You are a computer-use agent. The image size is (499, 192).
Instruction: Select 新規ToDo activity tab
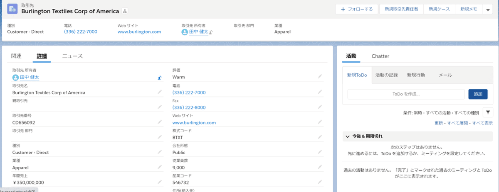pyautogui.click(x=357, y=75)
